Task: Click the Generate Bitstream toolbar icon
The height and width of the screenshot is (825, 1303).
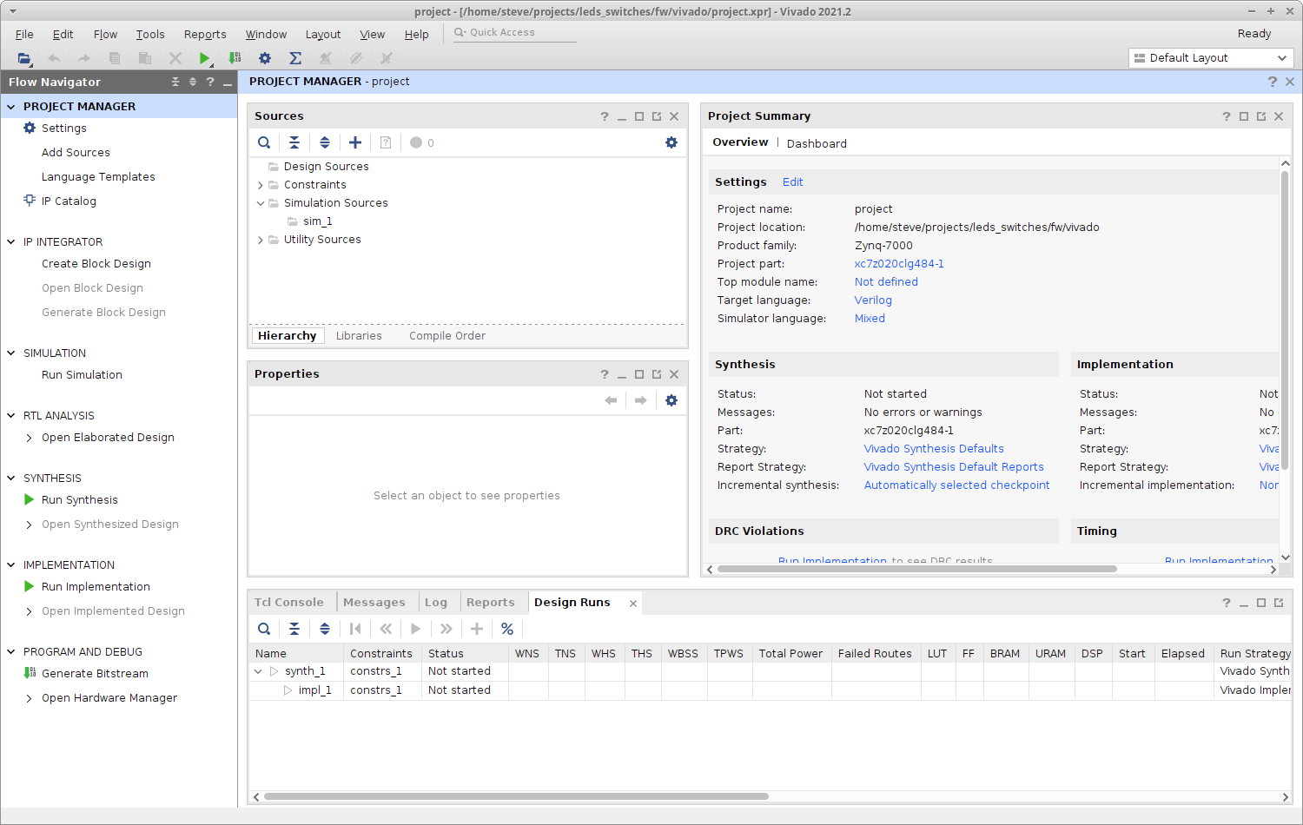Action: [x=235, y=58]
